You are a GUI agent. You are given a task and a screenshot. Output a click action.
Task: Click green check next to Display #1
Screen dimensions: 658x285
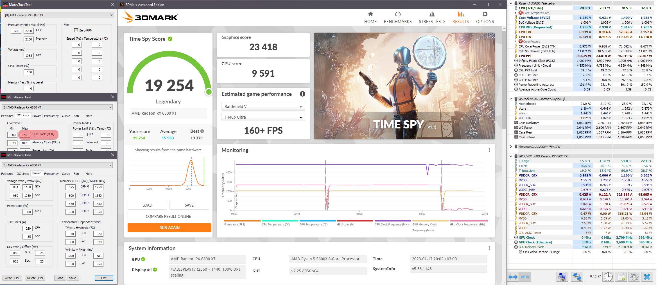pos(155,270)
